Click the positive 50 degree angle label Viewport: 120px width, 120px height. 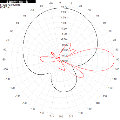click(x=104, y=23)
